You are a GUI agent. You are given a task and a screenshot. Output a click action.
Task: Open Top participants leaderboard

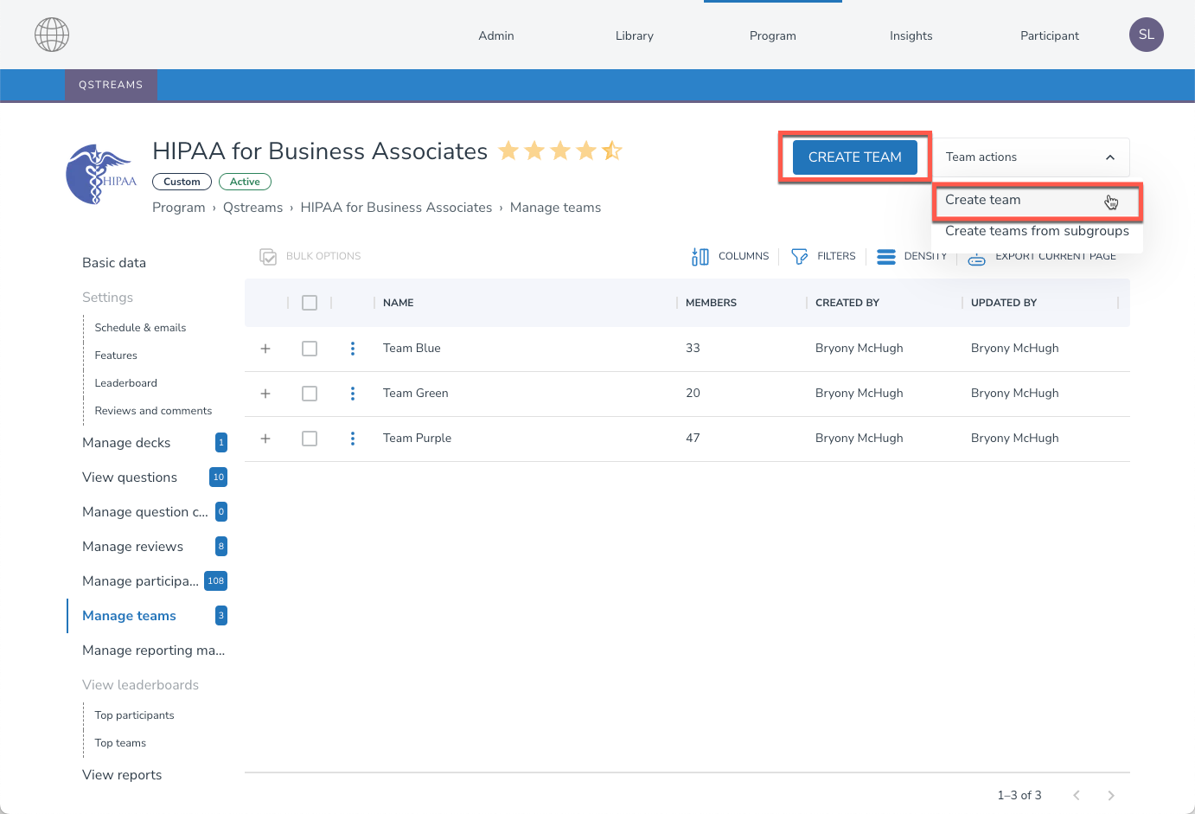(134, 715)
